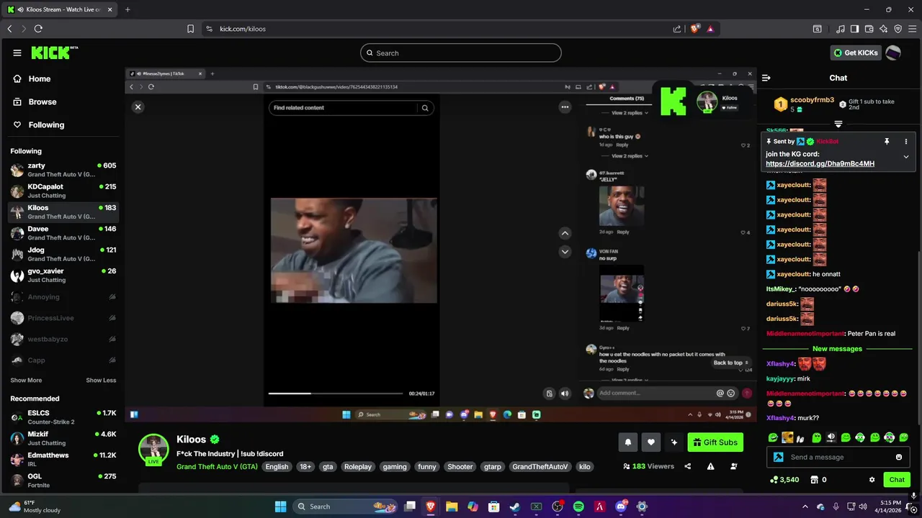This screenshot has width=922, height=518.
Task: Click the user icon right of report
Action: [x=734, y=466]
